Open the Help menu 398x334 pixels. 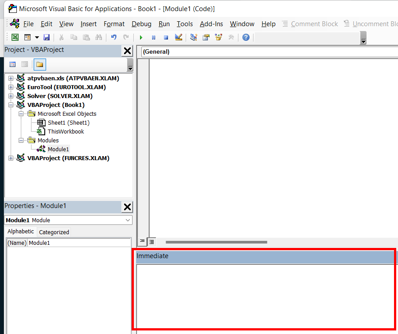[268, 24]
